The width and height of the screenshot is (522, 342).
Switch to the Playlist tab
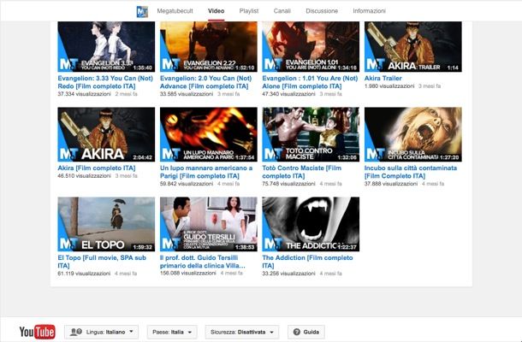[249, 11]
